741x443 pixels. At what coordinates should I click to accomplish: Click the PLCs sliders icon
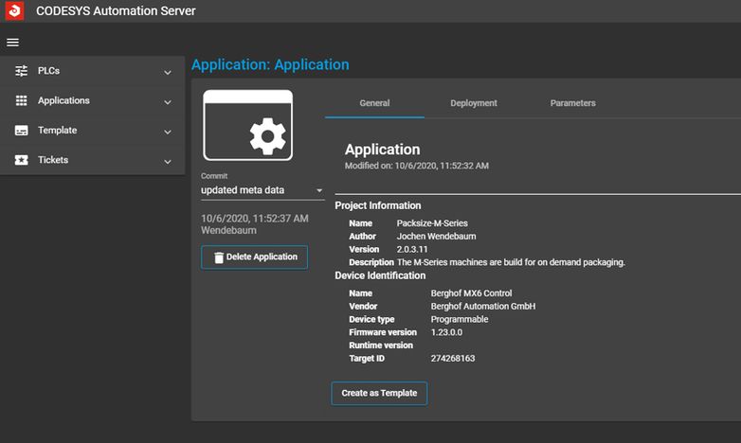[x=21, y=71]
